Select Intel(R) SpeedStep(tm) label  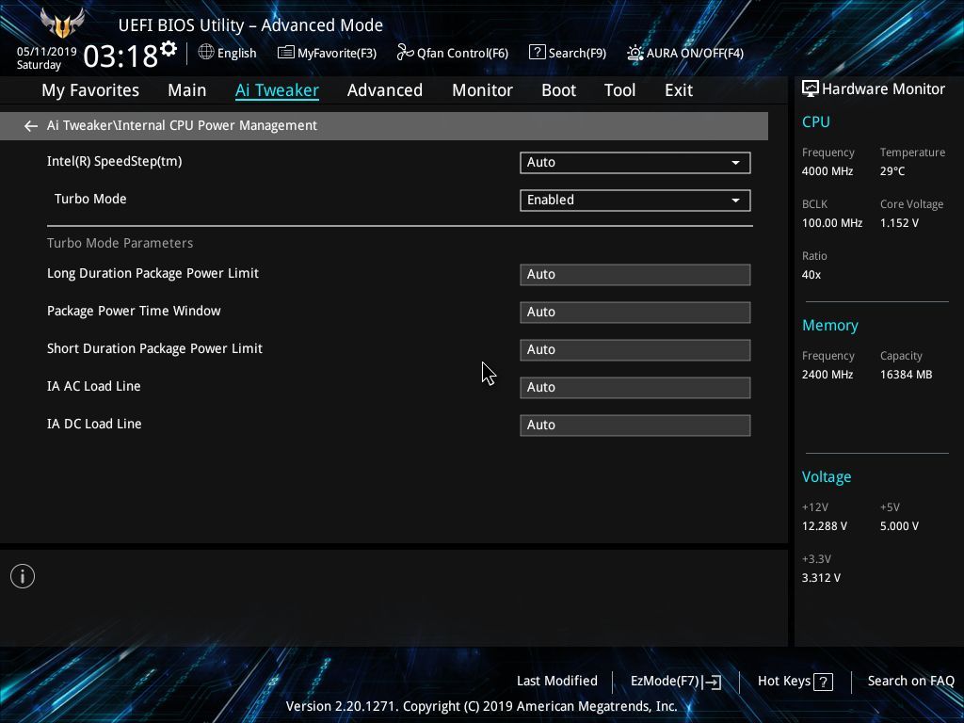tap(114, 162)
